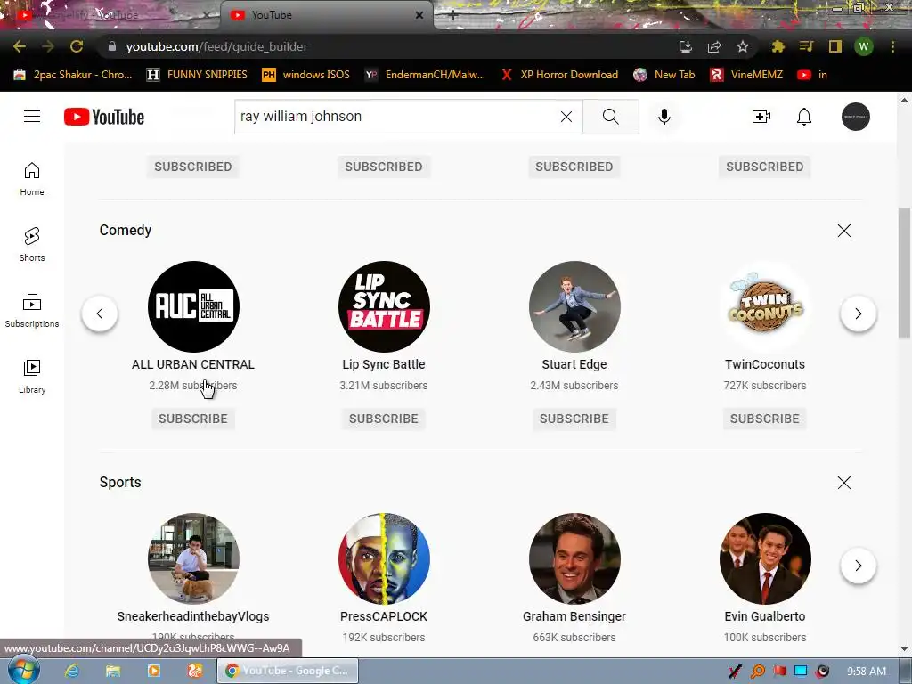The image size is (912, 684).
Task: Click the page vertical scrollbar thumb
Action: (905, 273)
